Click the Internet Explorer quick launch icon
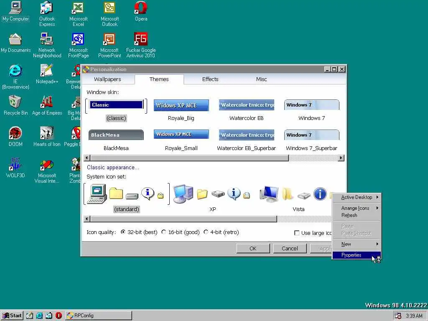This screenshot has height=321, width=428. 39,316
